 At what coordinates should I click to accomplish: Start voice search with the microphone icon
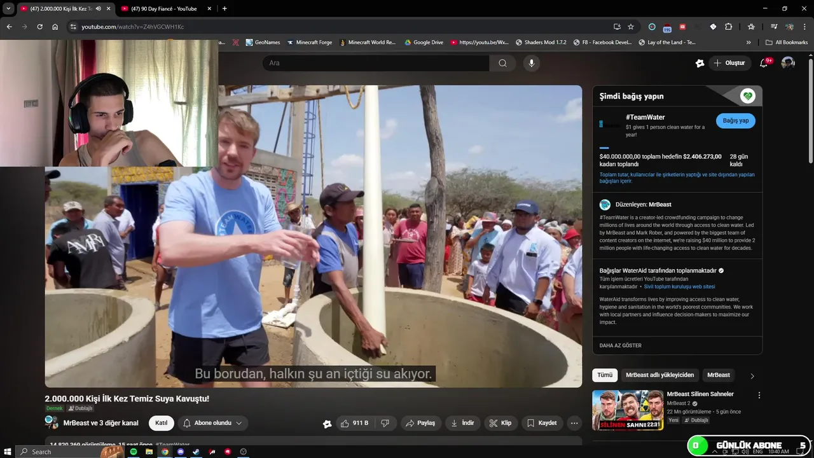click(532, 63)
